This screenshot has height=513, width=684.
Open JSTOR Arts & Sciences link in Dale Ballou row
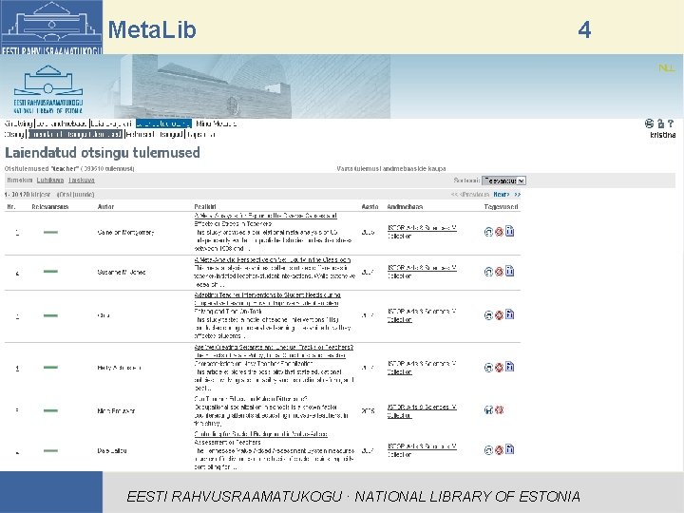(422, 450)
